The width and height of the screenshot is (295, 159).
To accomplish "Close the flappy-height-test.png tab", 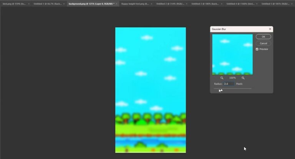I will tap(152, 3).
